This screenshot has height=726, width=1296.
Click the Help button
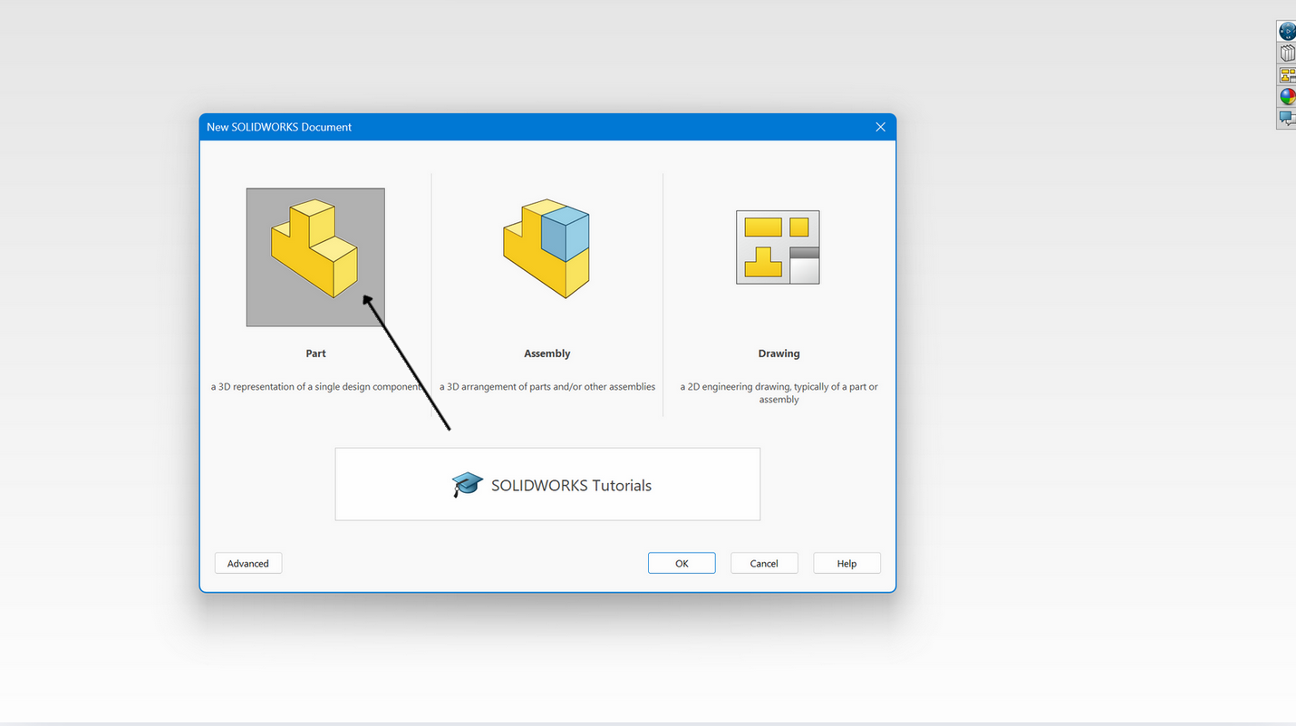coord(846,563)
